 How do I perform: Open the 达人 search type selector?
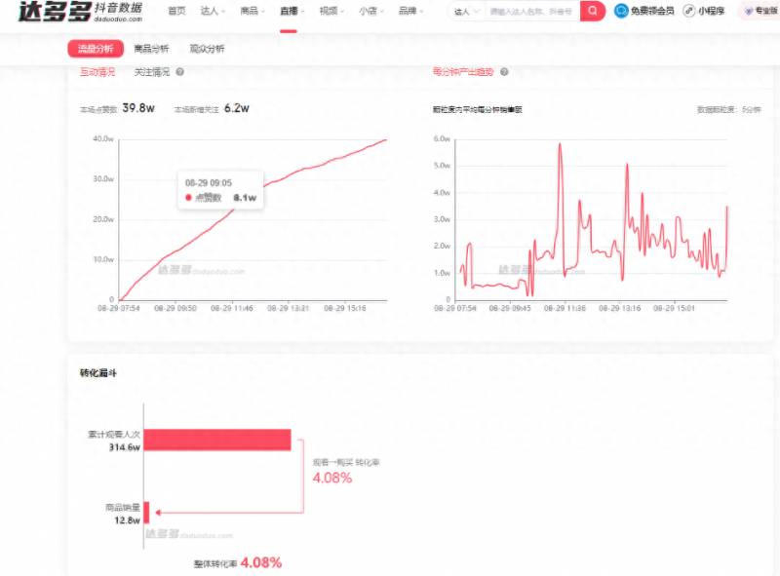(467, 12)
